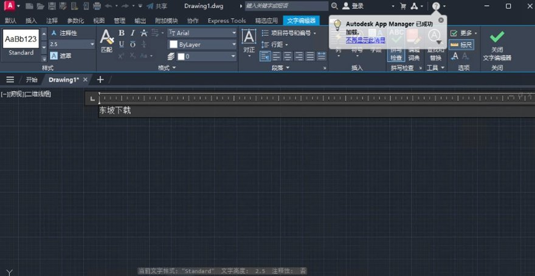Expand the 格式 panel
Image resolution: width=535 pixels, height=276 pixels.
click(x=167, y=68)
